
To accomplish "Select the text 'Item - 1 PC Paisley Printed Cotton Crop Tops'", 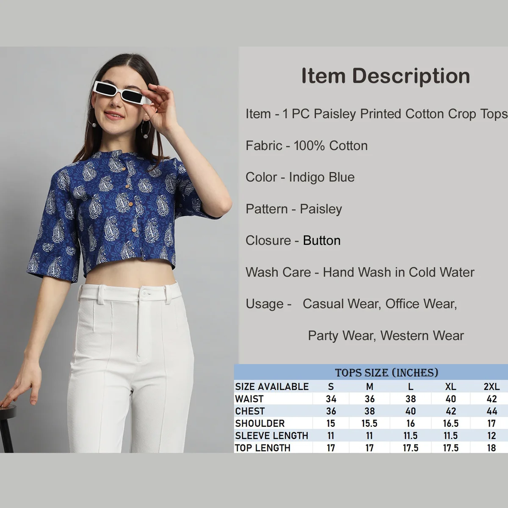I will (376, 114).
